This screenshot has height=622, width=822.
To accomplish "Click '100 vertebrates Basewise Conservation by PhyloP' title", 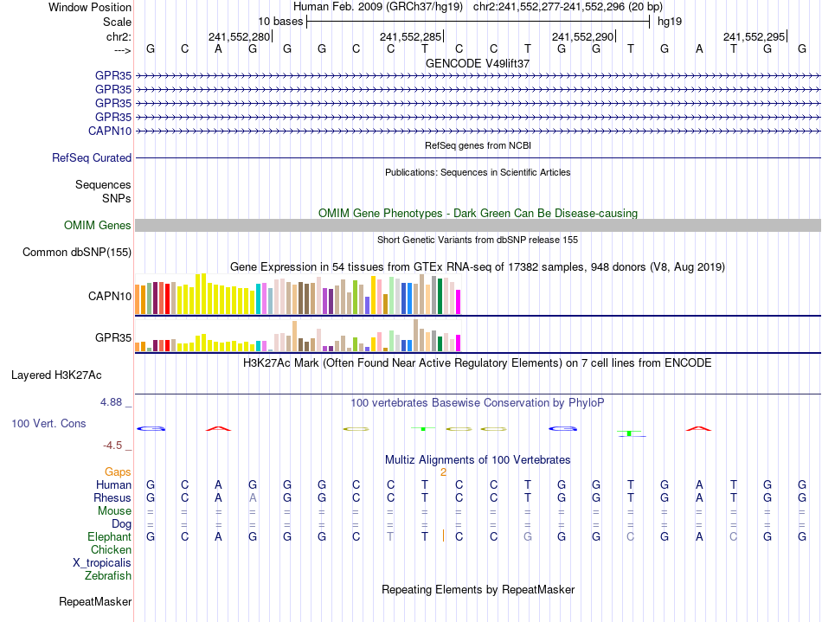I will (478, 403).
